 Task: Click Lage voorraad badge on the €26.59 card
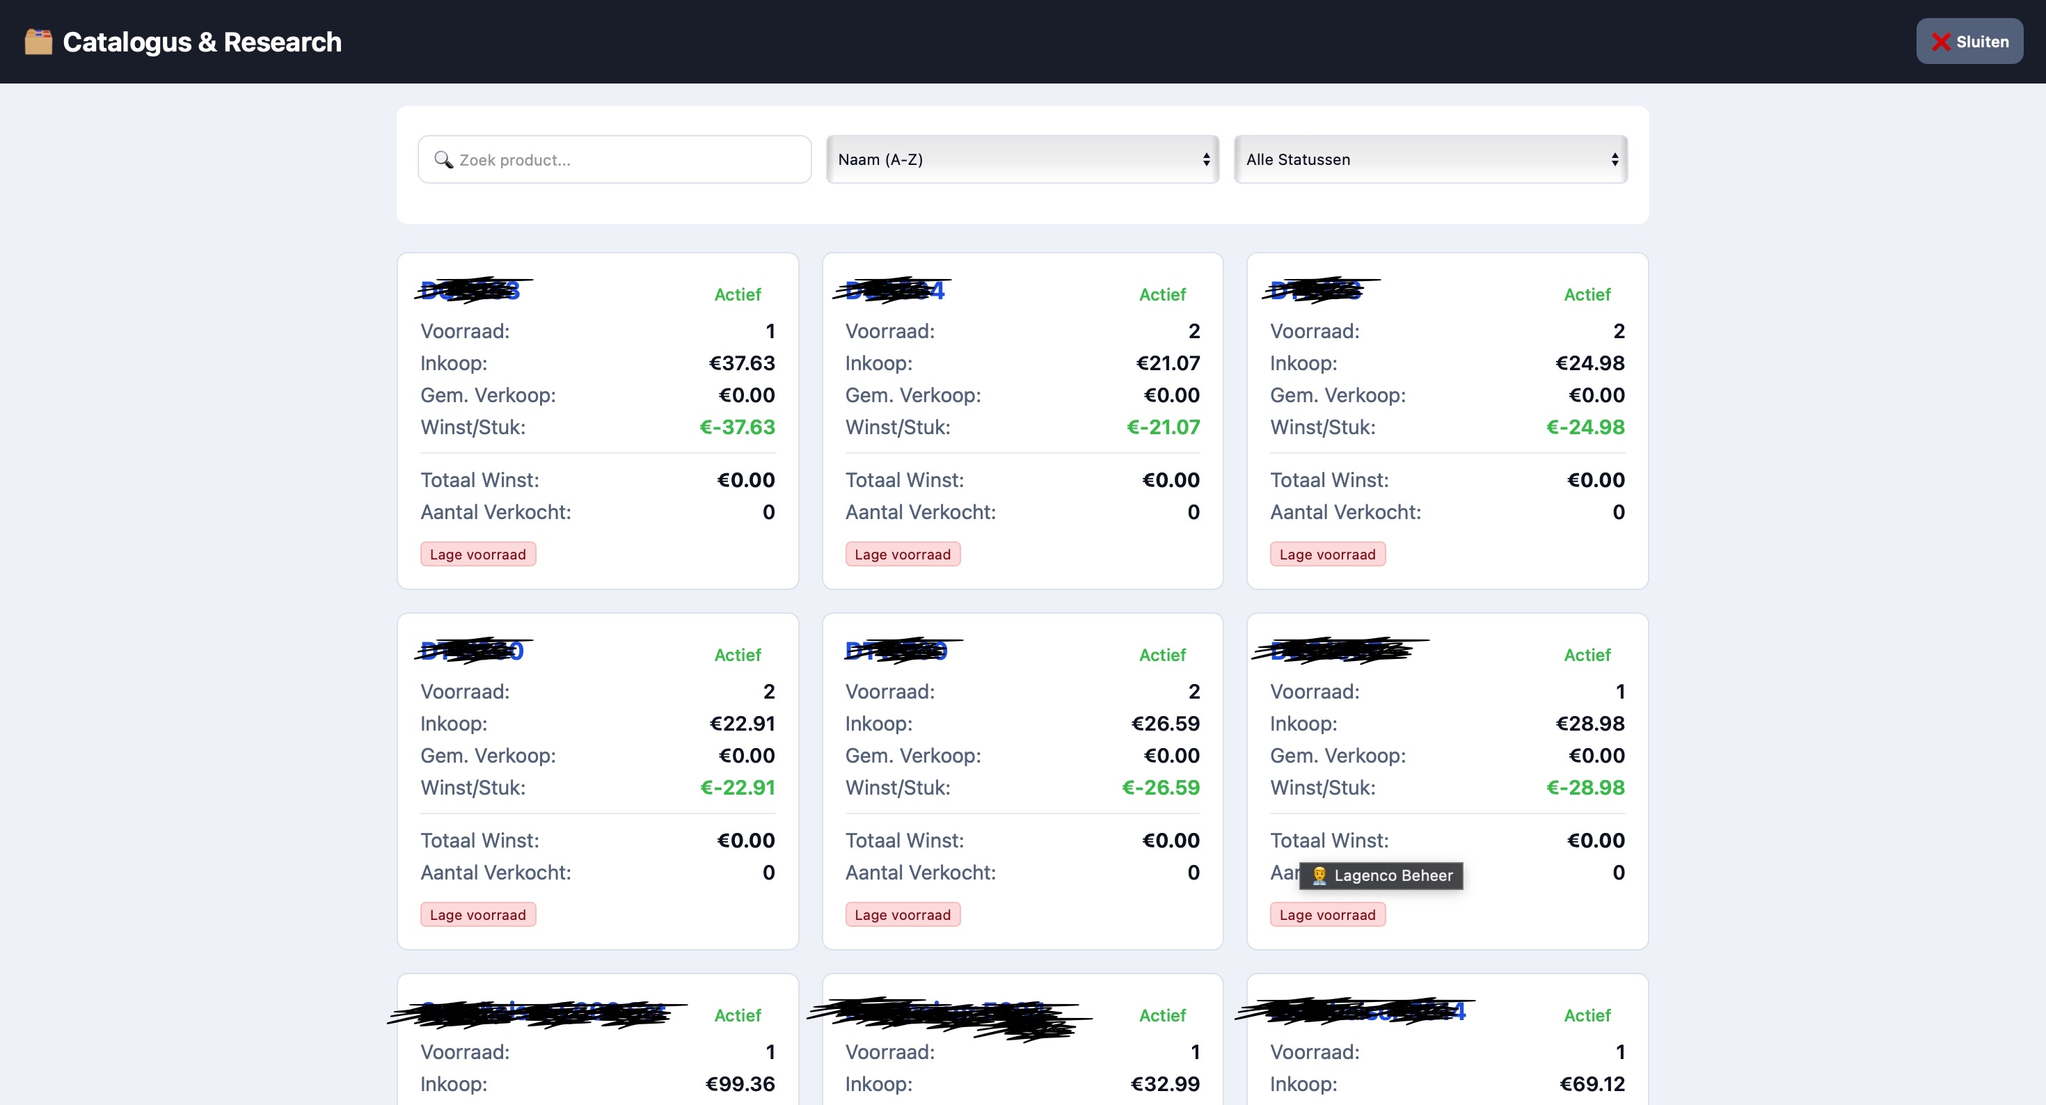903,915
